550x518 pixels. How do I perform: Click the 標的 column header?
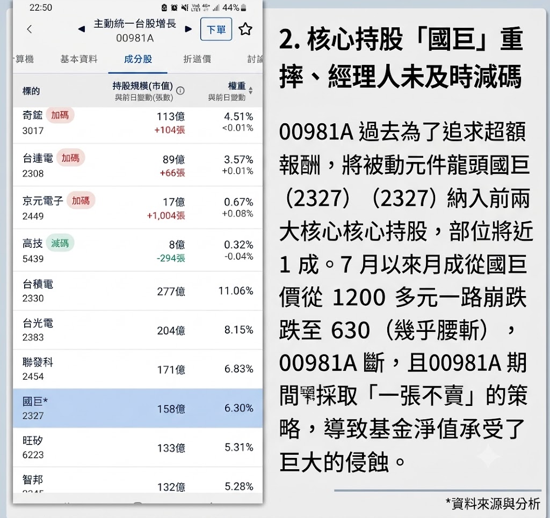31,91
